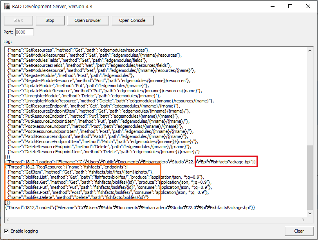
Task: Click the "UnregisterModuleResource" log line
Action: pos(111,101)
